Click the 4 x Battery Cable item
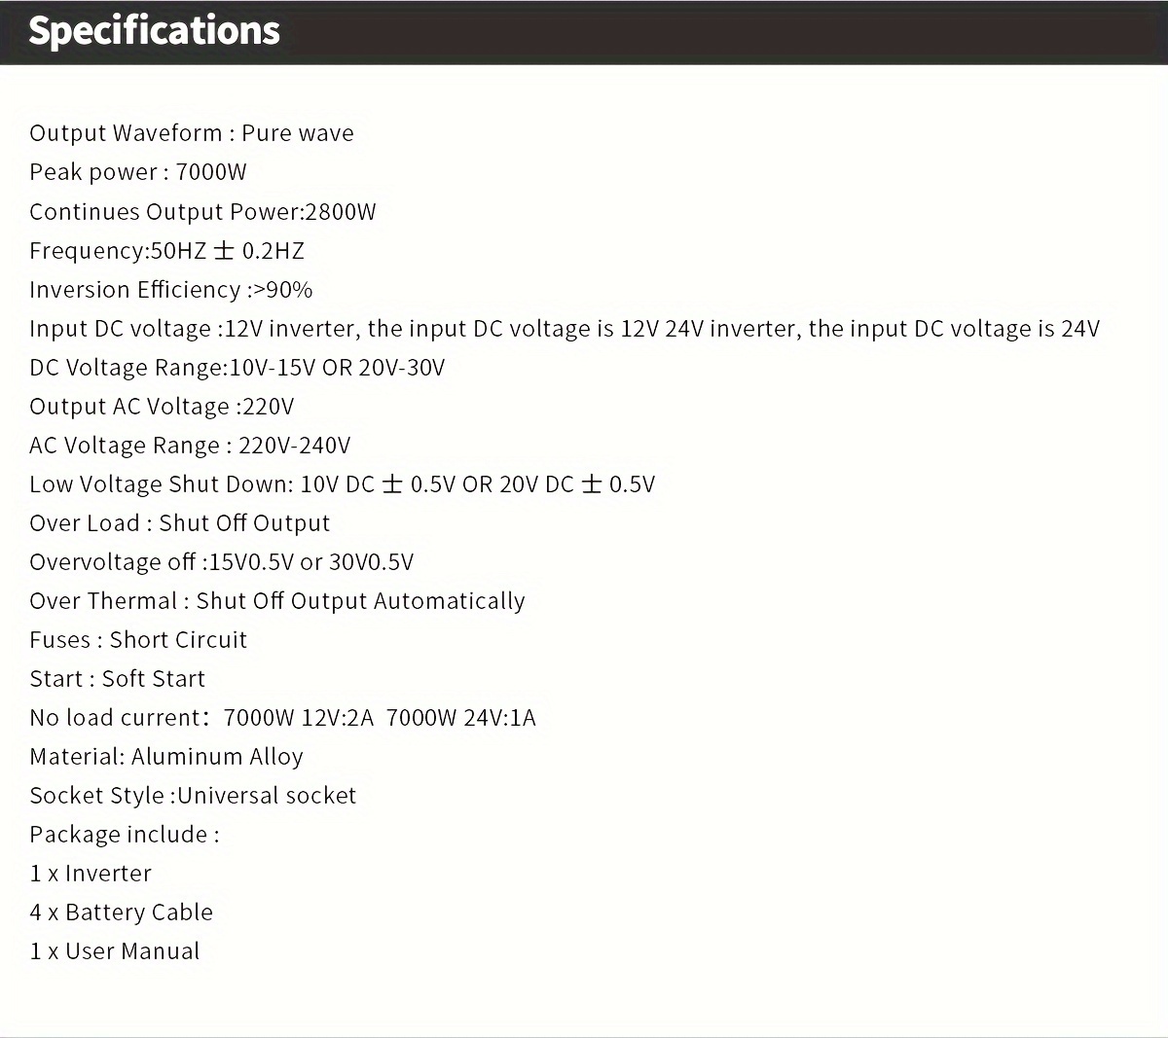 pyautogui.click(x=122, y=913)
